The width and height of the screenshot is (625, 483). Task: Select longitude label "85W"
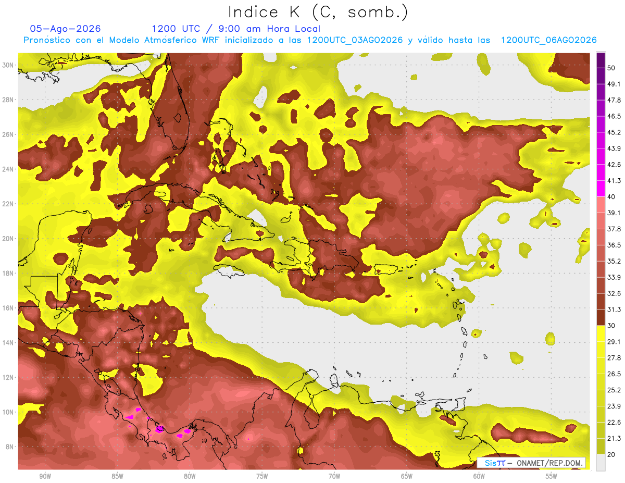click(x=117, y=476)
